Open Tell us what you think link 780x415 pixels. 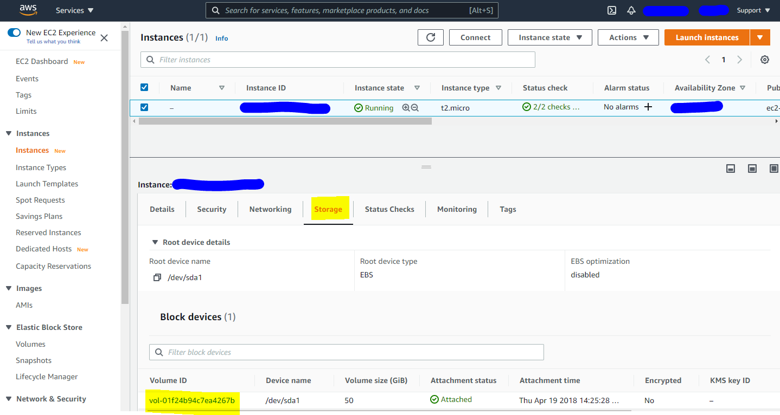coord(53,42)
